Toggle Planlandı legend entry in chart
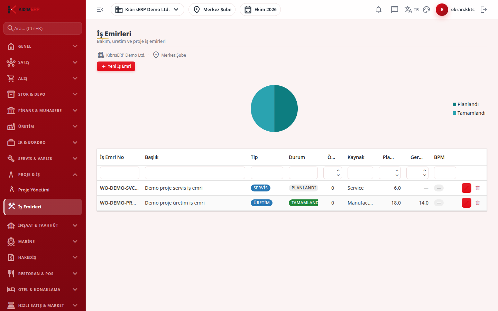Screen dimensions: 498x311 point(465,104)
